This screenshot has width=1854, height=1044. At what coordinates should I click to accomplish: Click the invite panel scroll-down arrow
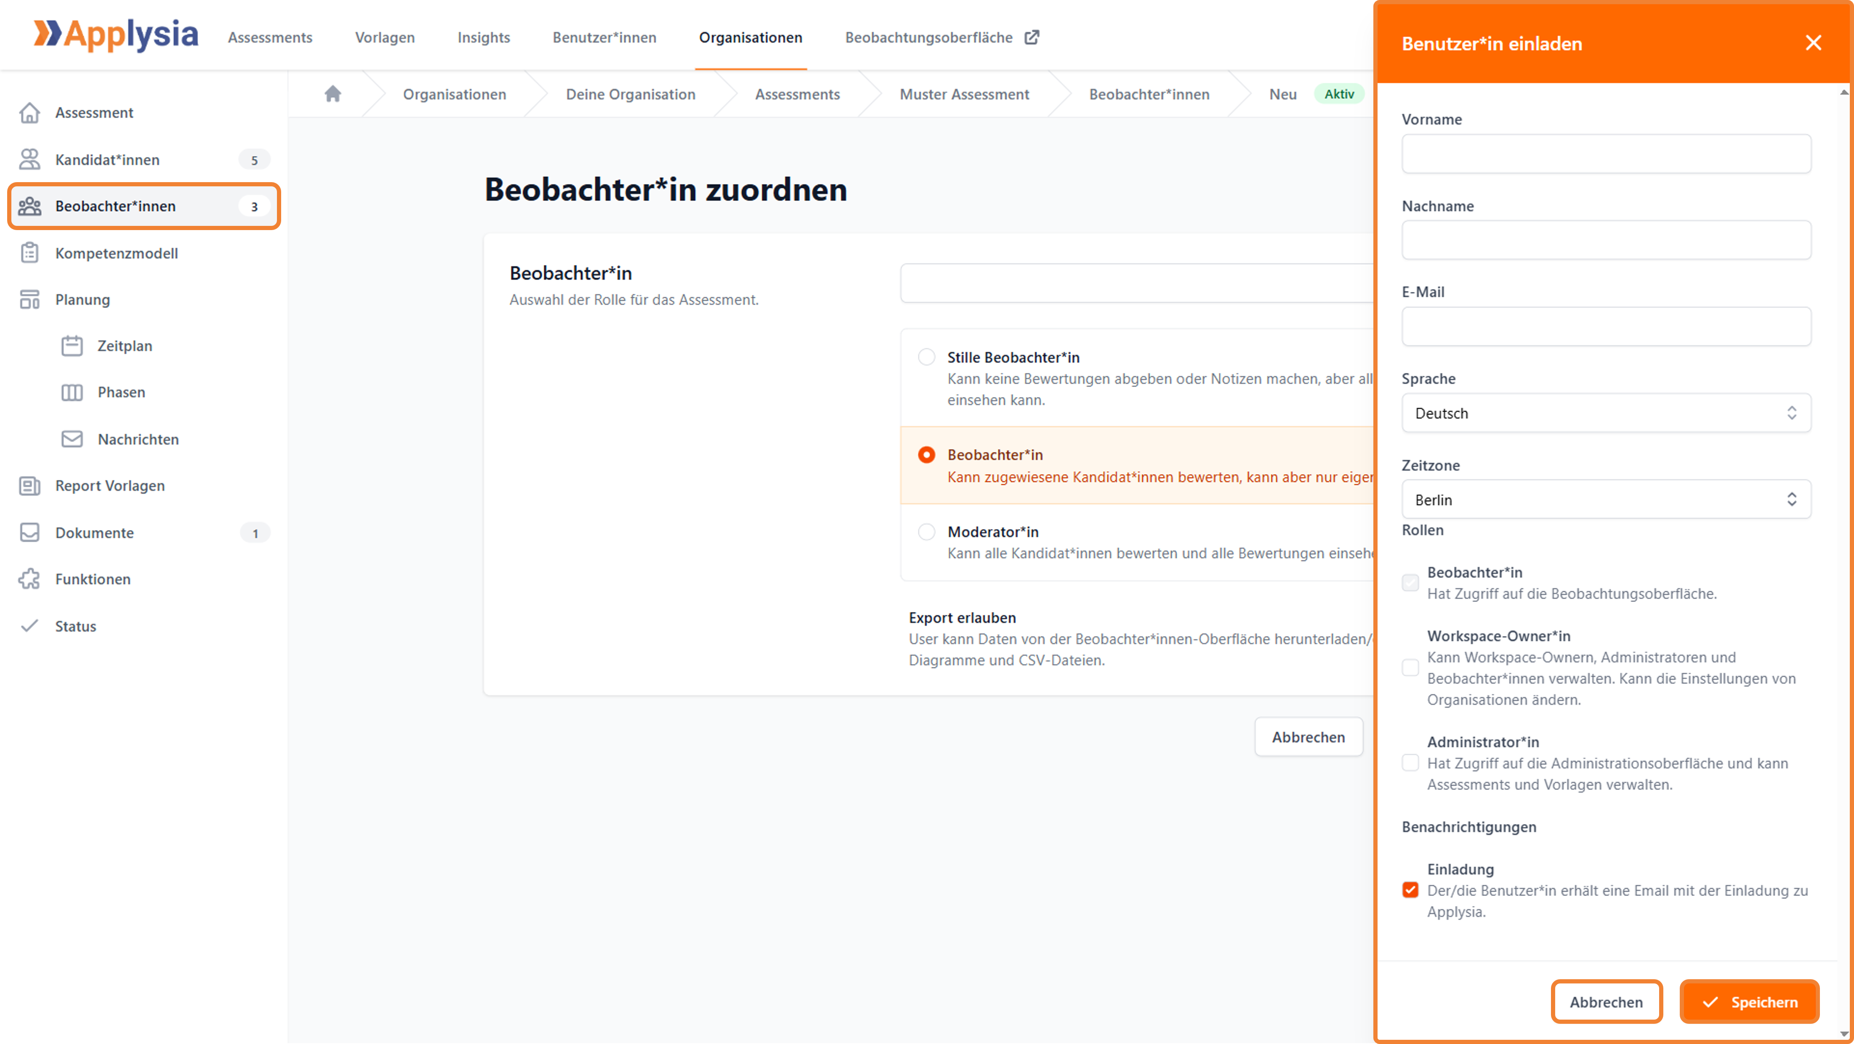pos(1843,1035)
